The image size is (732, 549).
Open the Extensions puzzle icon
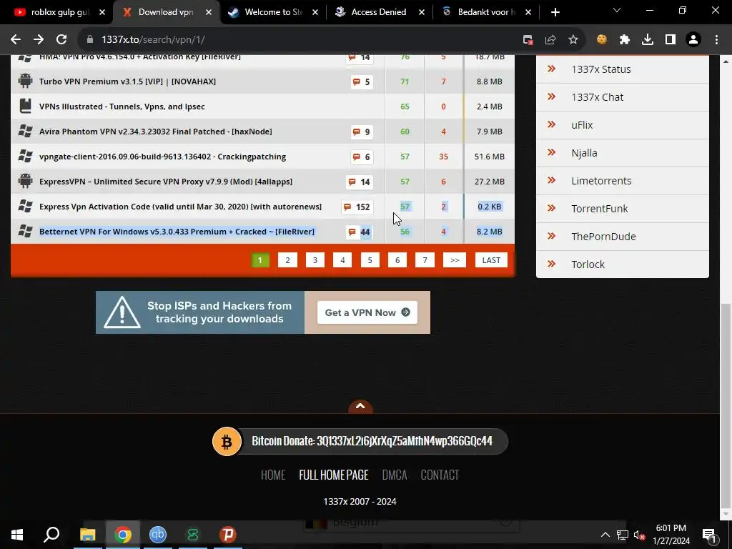click(625, 40)
